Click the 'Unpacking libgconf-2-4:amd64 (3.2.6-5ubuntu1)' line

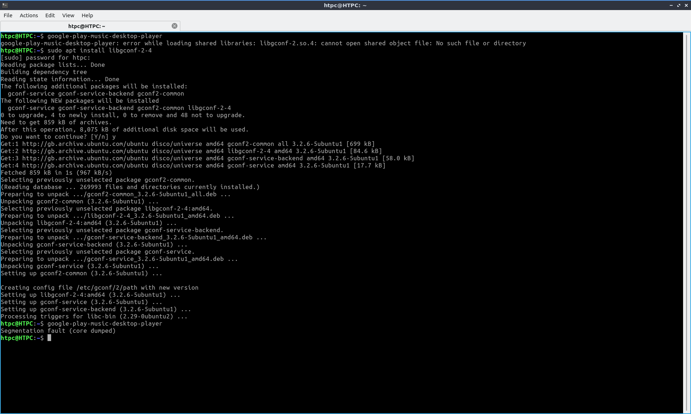click(x=89, y=223)
